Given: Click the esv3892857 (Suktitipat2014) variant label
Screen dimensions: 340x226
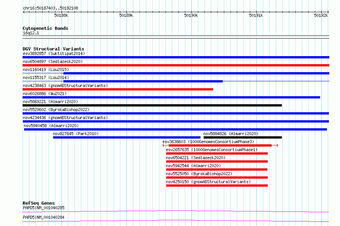Looking at the screenshot, I should (x=54, y=53).
